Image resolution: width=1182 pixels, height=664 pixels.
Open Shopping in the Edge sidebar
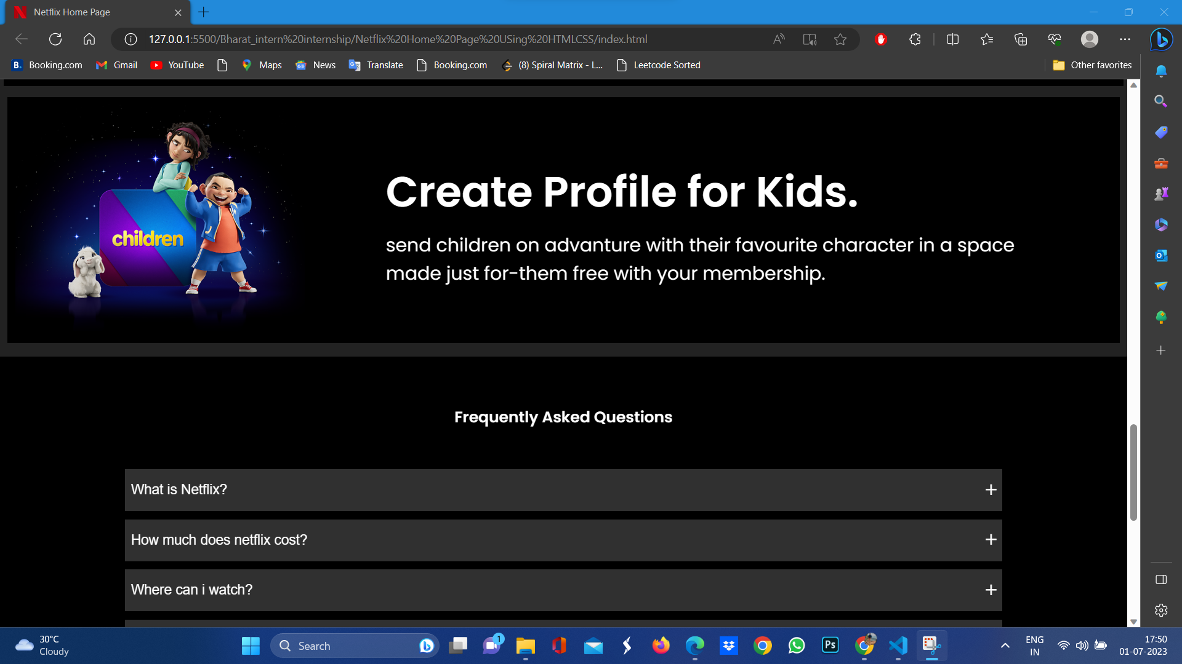coord(1161,132)
